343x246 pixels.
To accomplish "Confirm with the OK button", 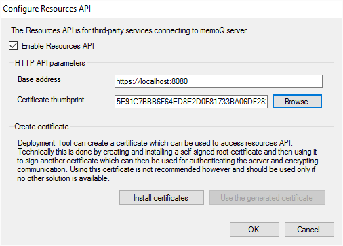I will [254, 230].
